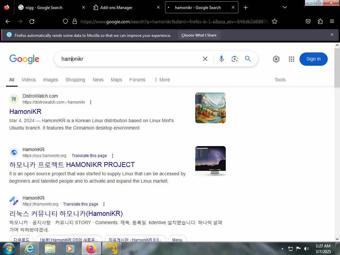Viewport: 340px width, 255px height.
Task: Open site security padlock info
Action: coord(75,21)
